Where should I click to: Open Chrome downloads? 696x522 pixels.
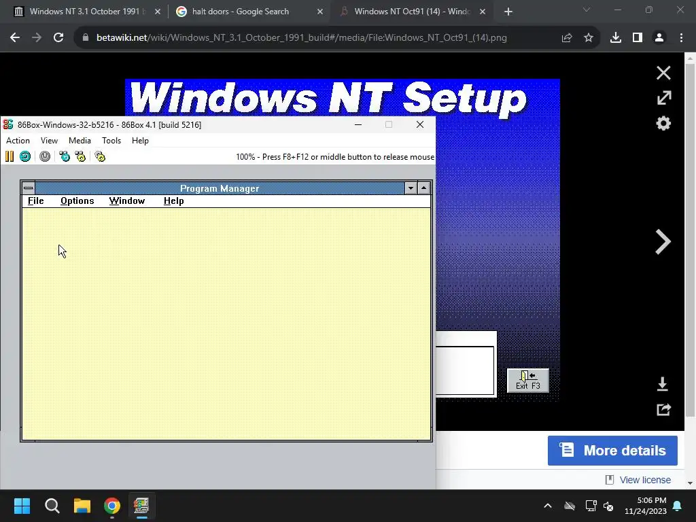[616, 38]
